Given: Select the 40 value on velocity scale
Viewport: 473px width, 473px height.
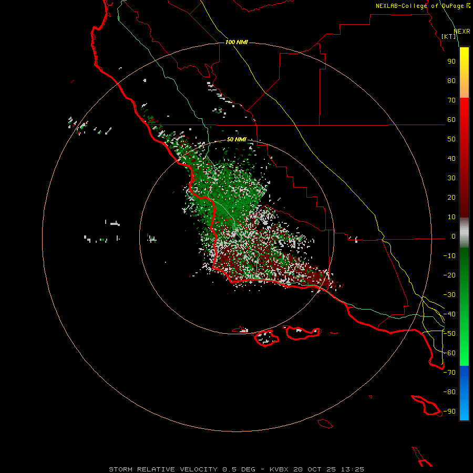Looking at the screenshot, I should (x=451, y=159).
